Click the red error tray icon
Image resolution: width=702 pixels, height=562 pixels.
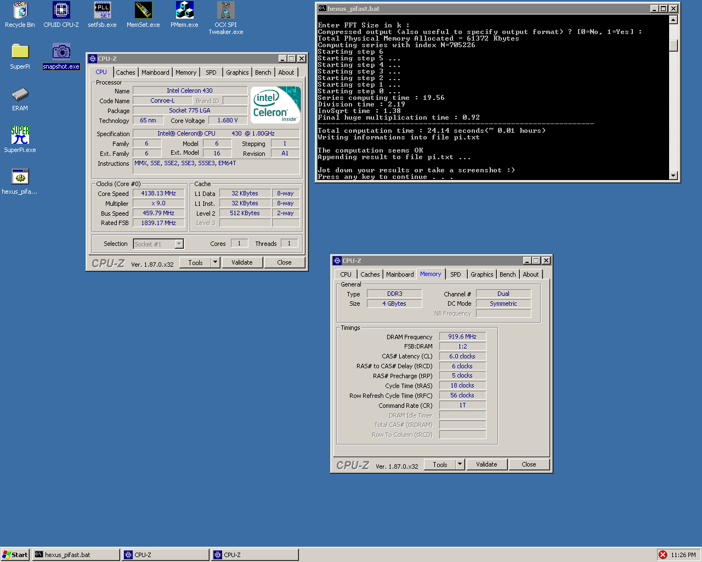(663, 555)
